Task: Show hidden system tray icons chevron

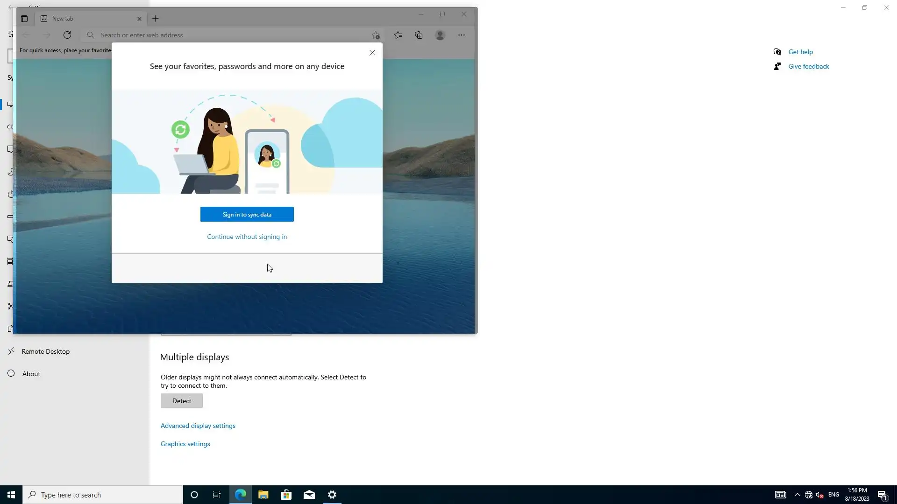Action: click(x=797, y=495)
